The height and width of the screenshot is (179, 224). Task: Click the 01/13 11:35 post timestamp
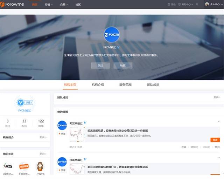(x=76, y=147)
